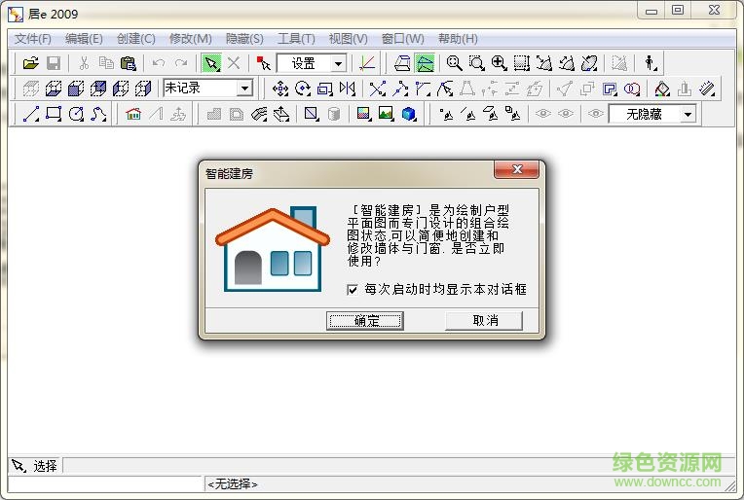Click the Paste clipboard icon
The image size is (744, 500).
129,63
